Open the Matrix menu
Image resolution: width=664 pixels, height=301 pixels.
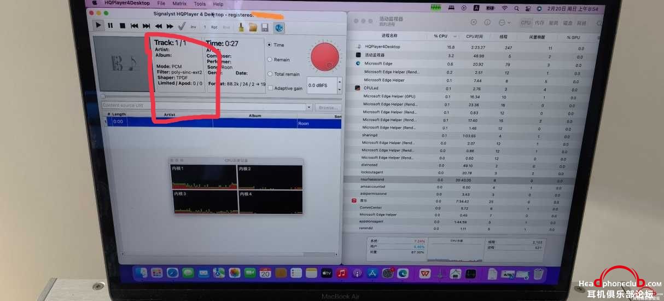[179, 3]
